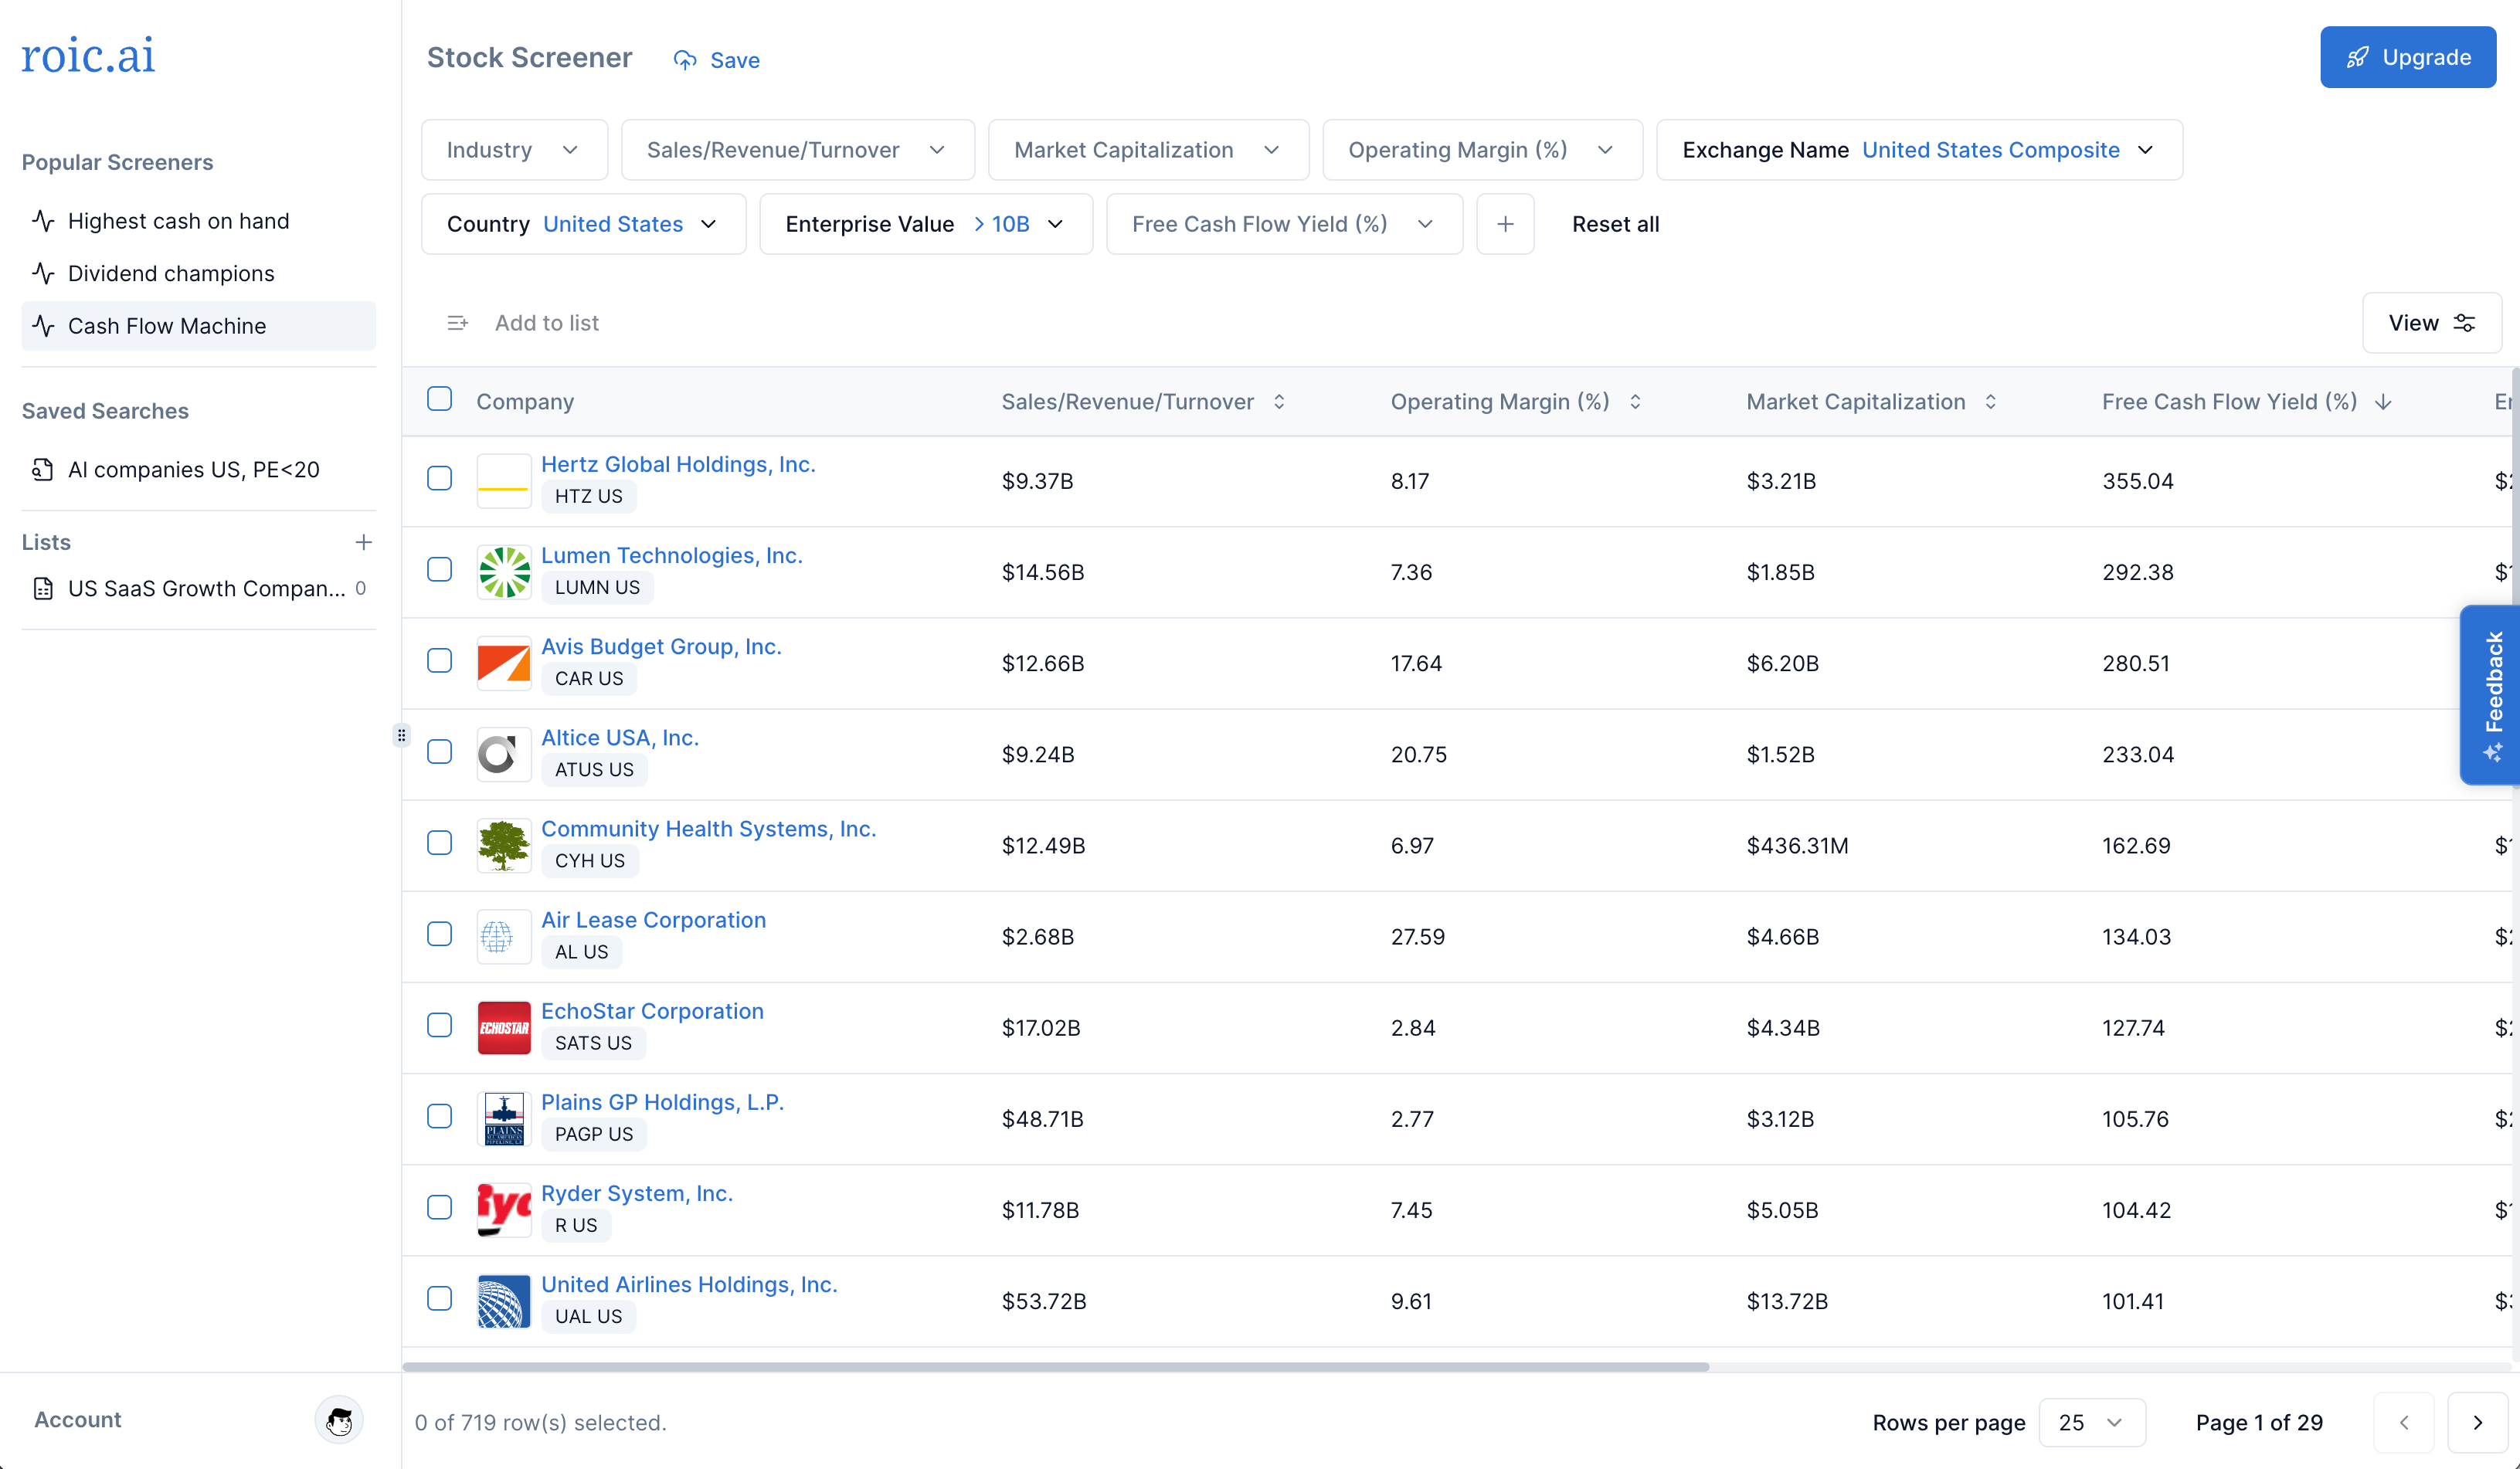Click the rocket icon on Upgrade
2520x1469 pixels.
2357,57
